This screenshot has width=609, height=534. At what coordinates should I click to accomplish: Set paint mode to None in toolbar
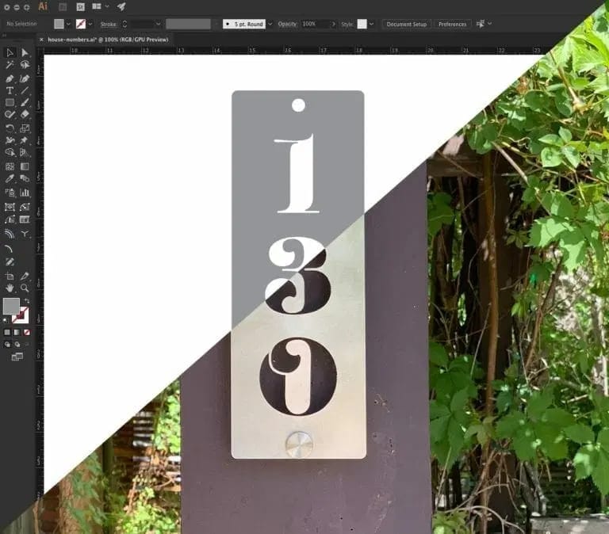click(26, 332)
